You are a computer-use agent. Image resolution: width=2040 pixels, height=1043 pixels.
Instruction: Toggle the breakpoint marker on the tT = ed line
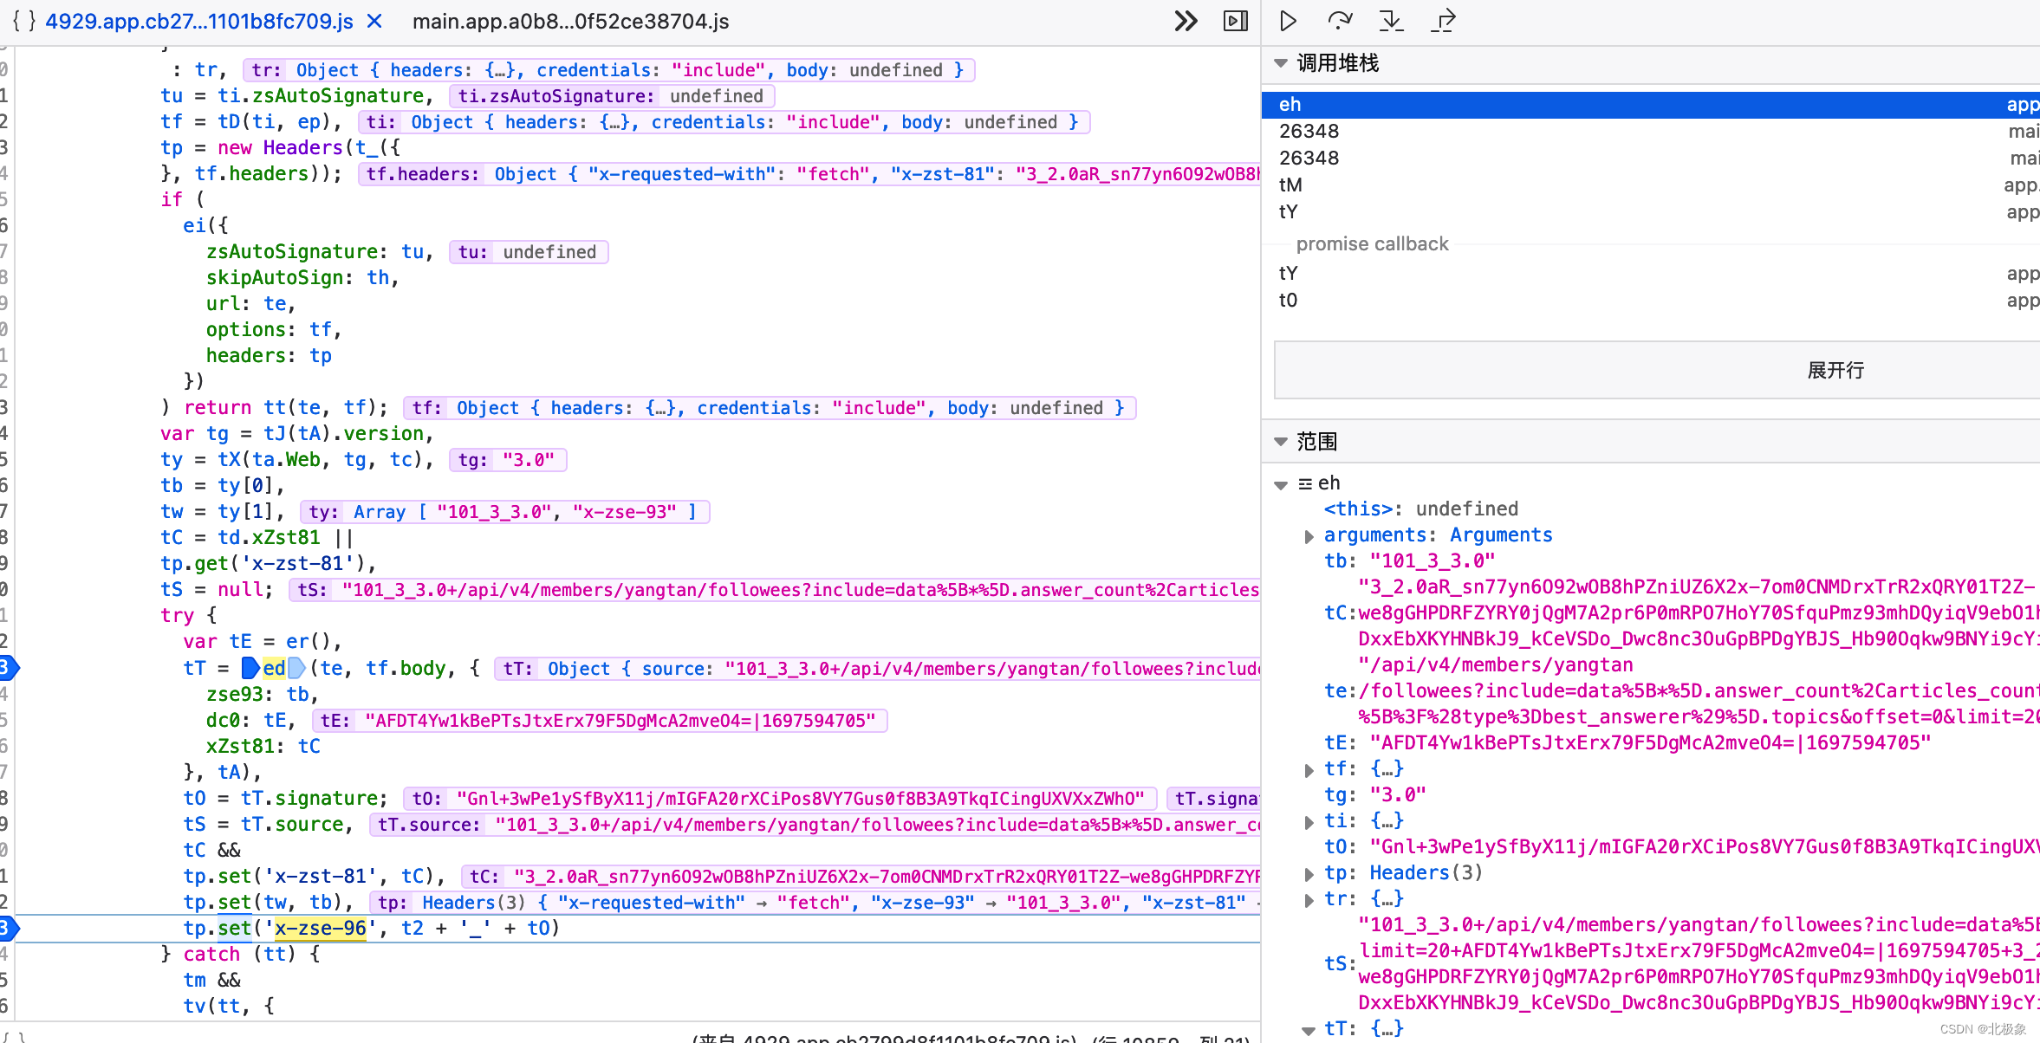click(8, 667)
